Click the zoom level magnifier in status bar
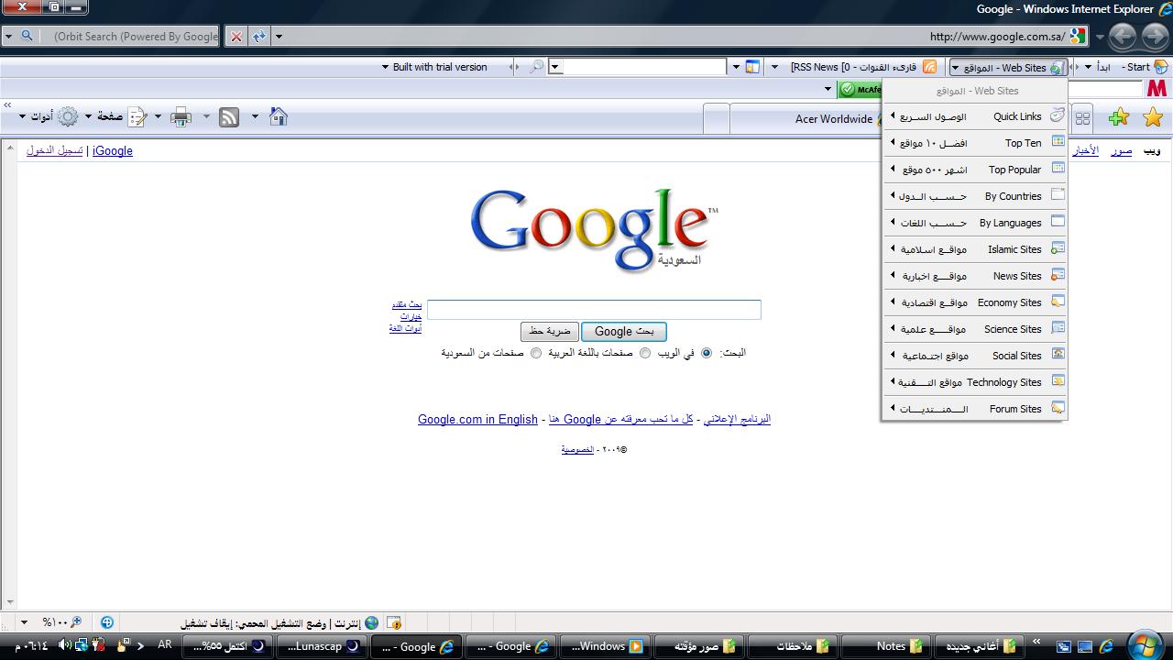1173x660 pixels. pos(76,622)
